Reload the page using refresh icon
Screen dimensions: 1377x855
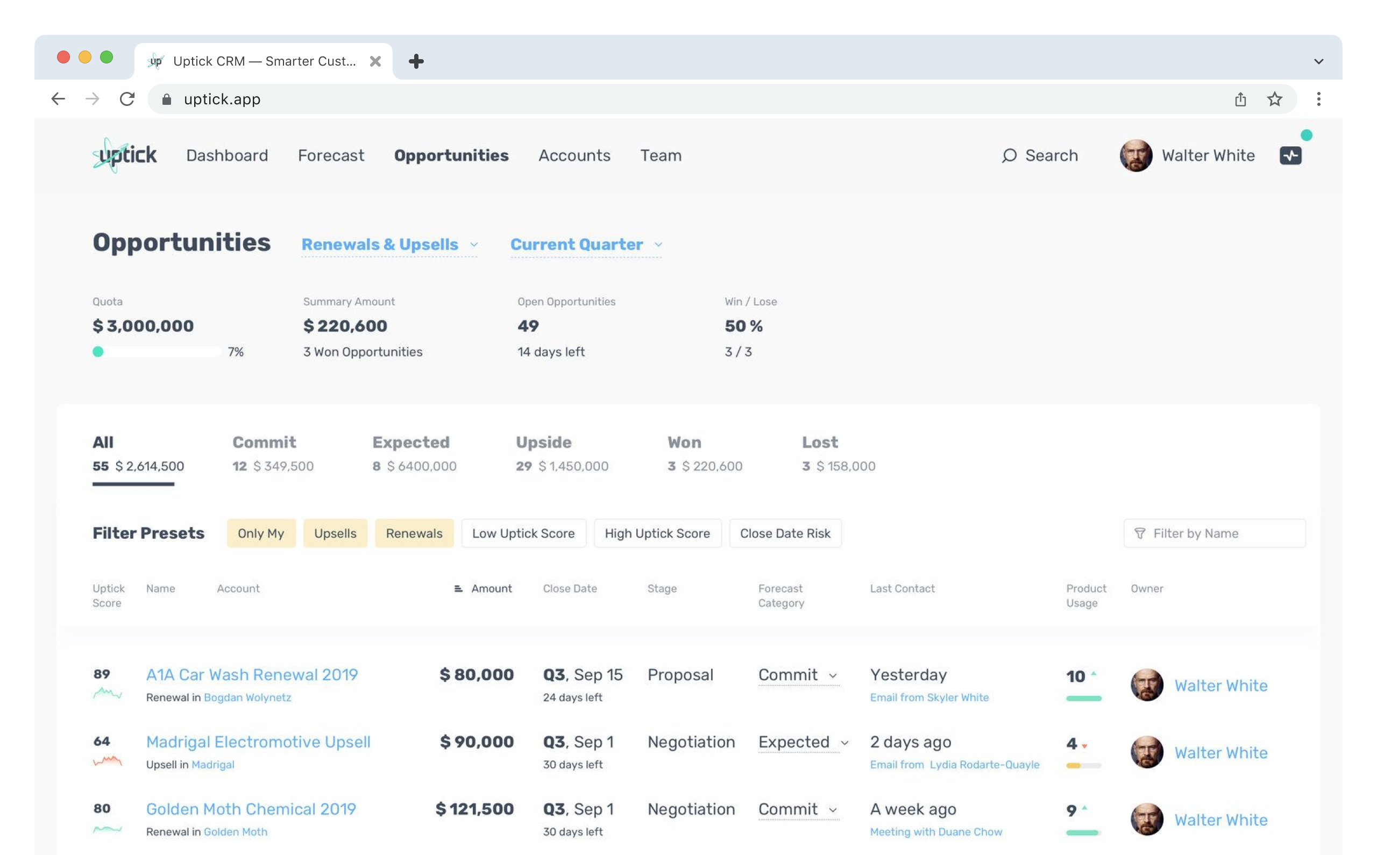tap(127, 99)
